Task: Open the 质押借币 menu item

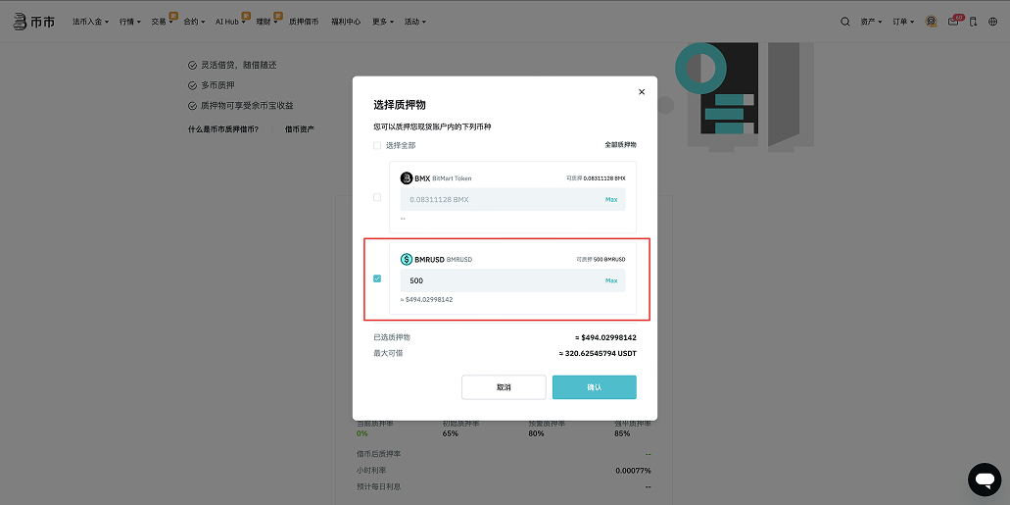Action: (x=304, y=21)
